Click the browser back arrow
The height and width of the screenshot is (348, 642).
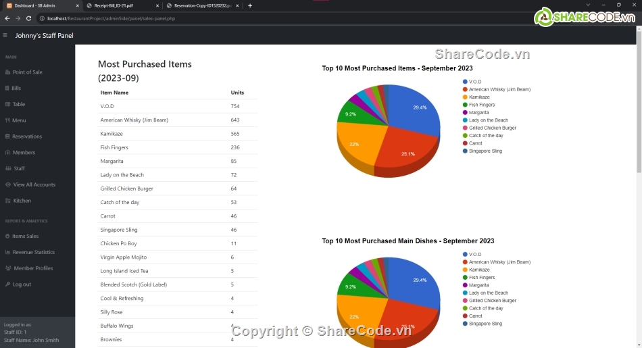click(7, 18)
